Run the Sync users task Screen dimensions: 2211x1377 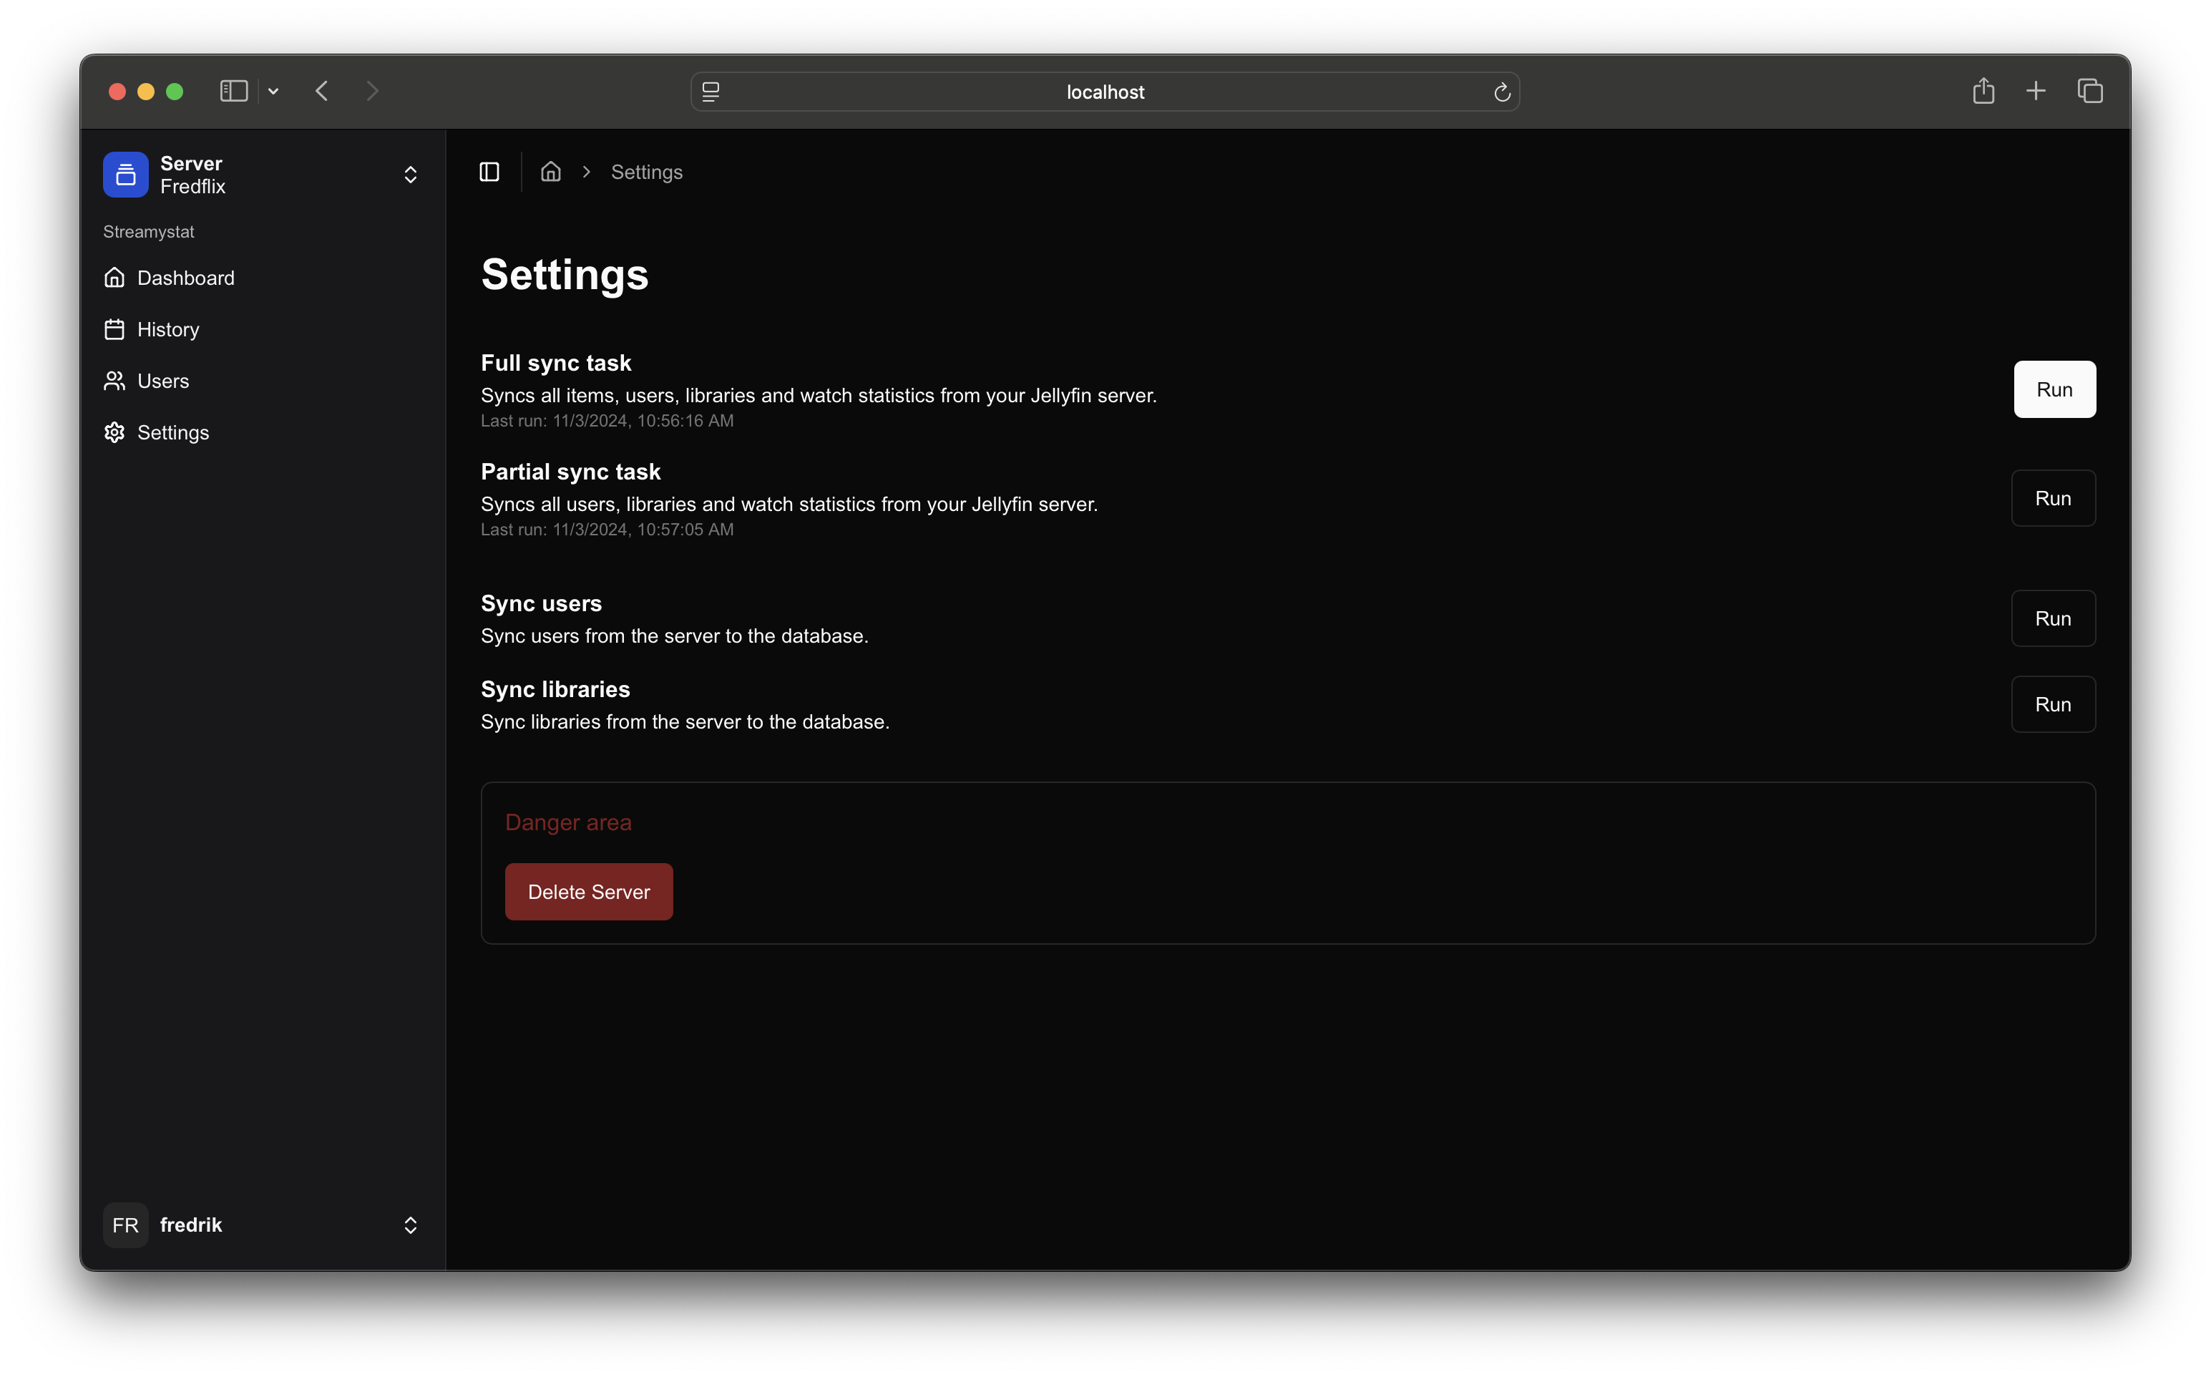[x=2053, y=618]
